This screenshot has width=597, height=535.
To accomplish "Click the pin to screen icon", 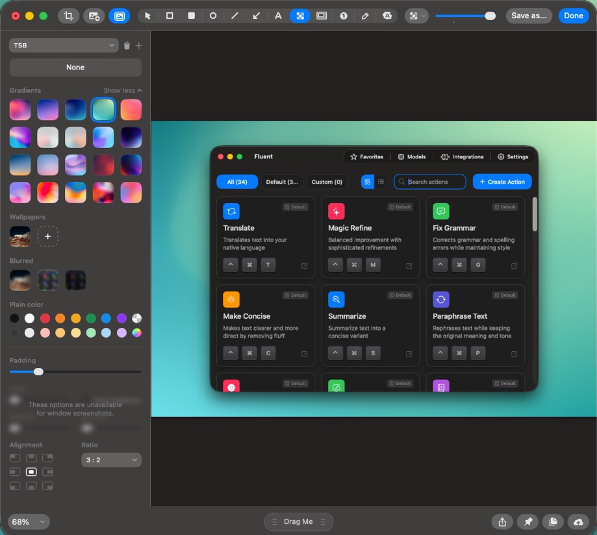I will [x=528, y=521].
